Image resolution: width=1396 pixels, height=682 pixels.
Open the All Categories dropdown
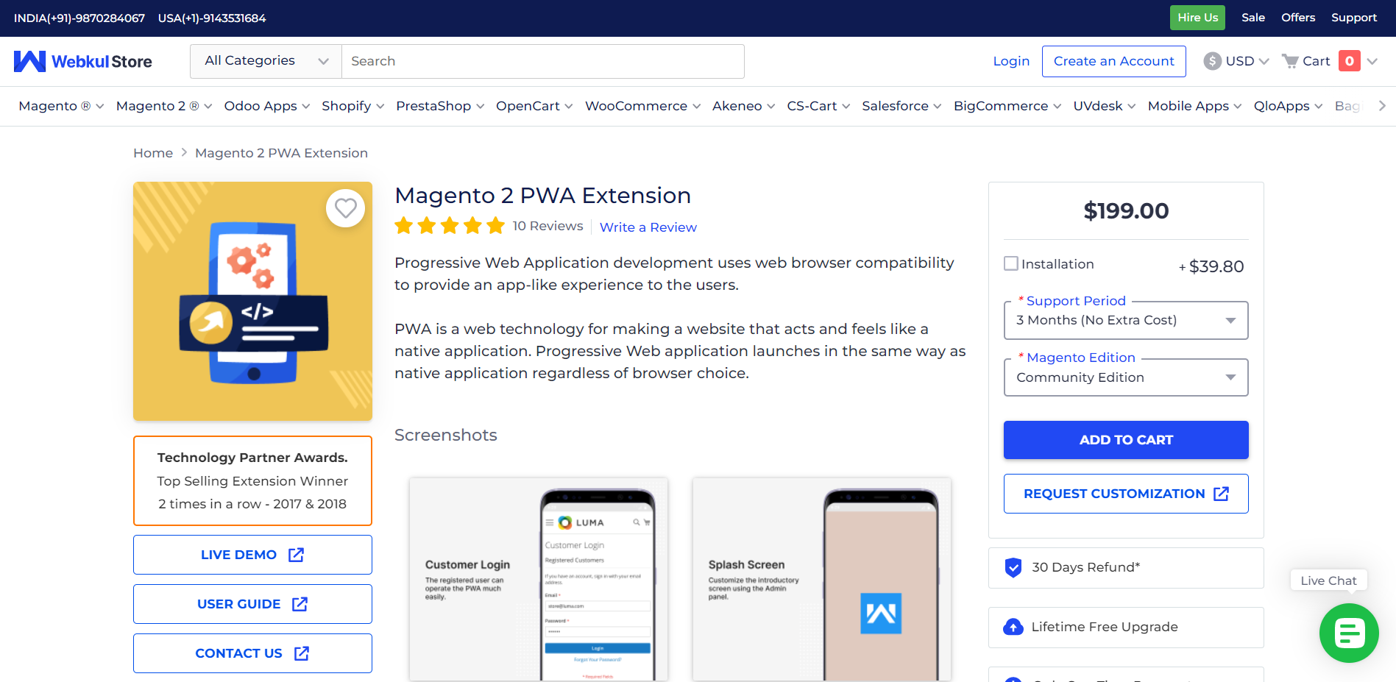[x=266, y=61]
